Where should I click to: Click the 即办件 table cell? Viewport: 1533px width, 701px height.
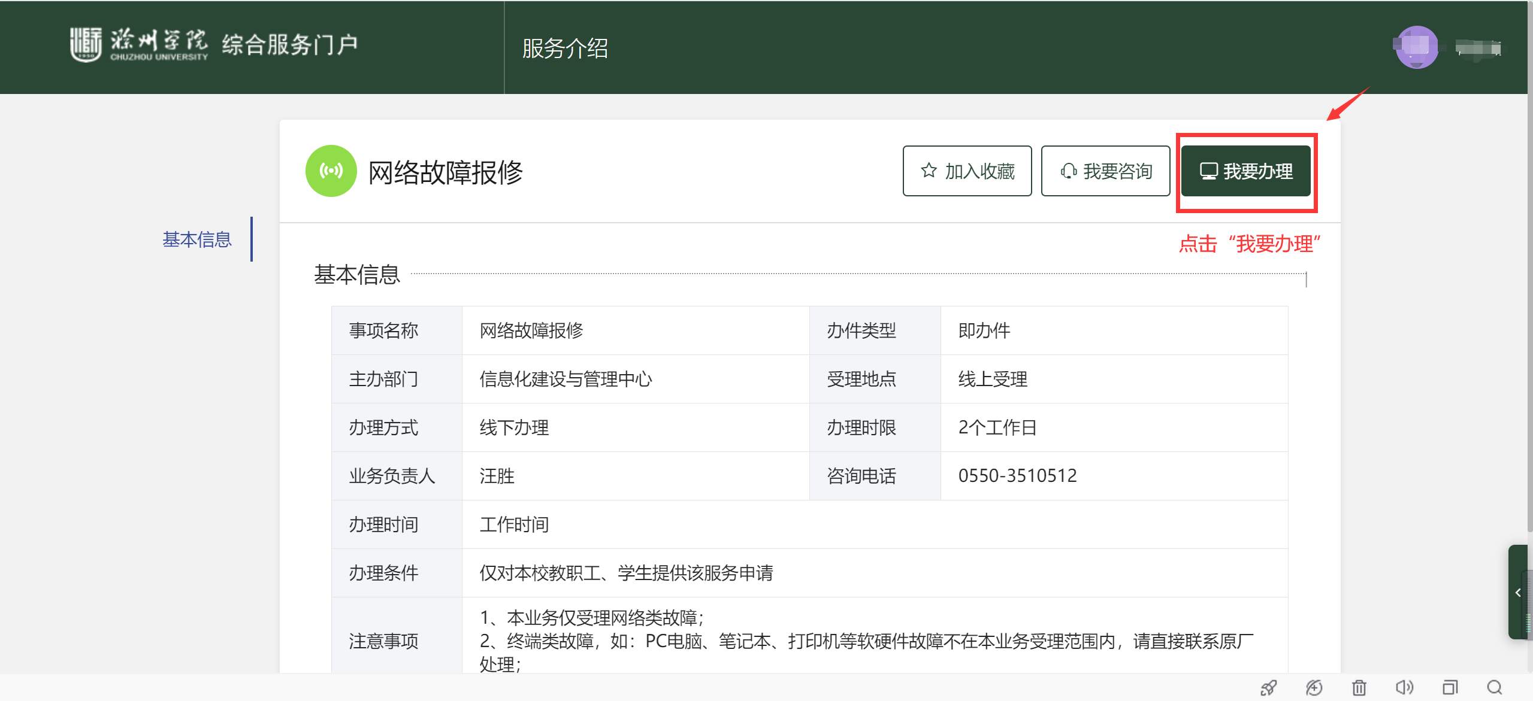click(x=1114, y=330)
